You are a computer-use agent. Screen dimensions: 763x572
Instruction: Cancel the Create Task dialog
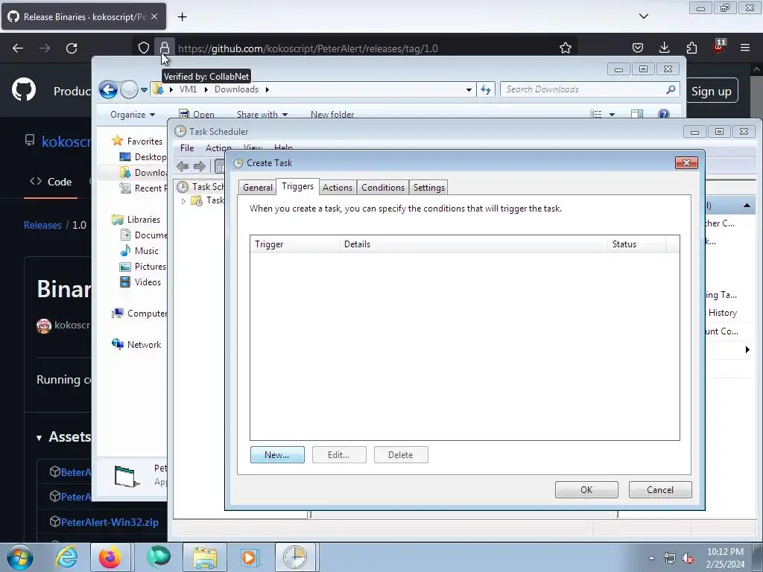tap(660, 490)
